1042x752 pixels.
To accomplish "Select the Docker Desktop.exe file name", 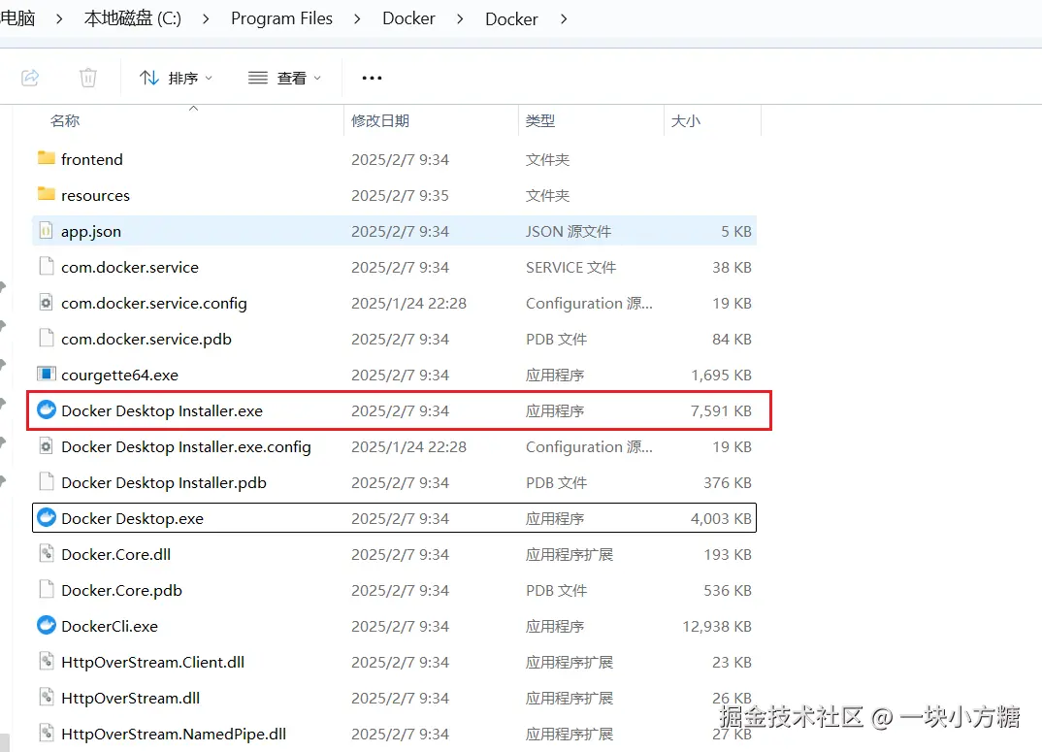I will pyautogui.click(x=132, y=518).
